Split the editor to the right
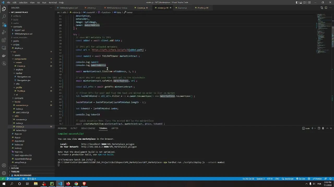Image resolution: width=334 pixels, height=187 pixels. tap(326, 8)
